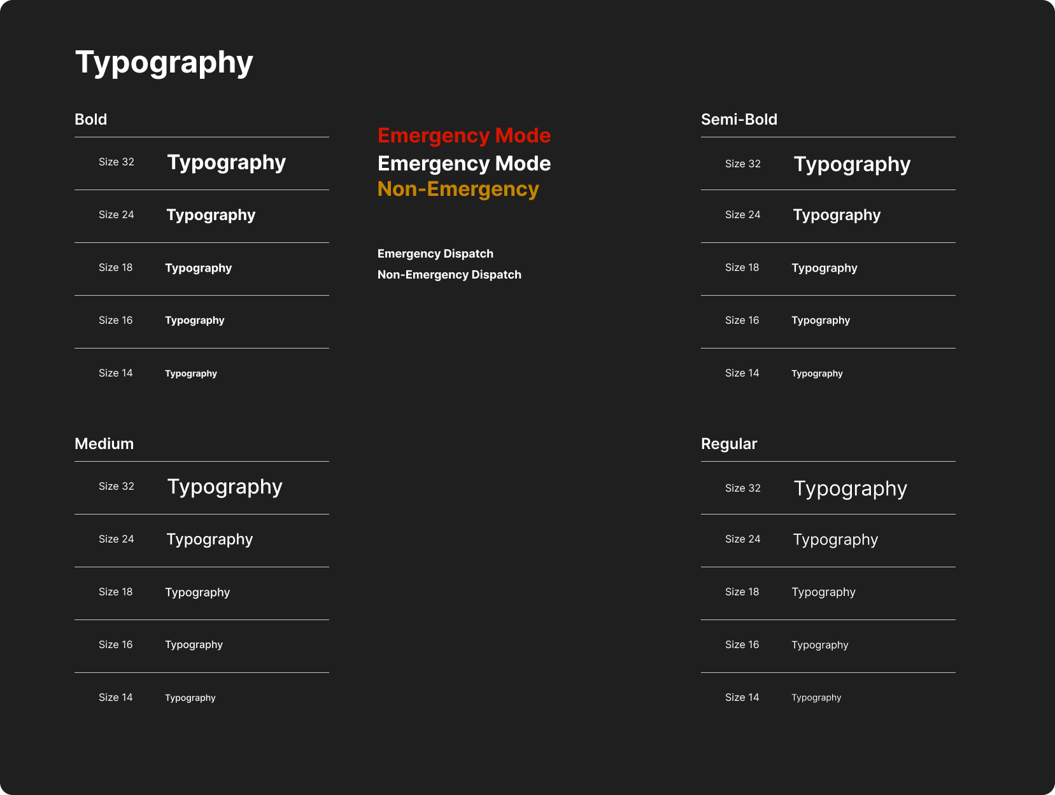Select the Non-Emergency Dispatch text

tap(450, 275)
